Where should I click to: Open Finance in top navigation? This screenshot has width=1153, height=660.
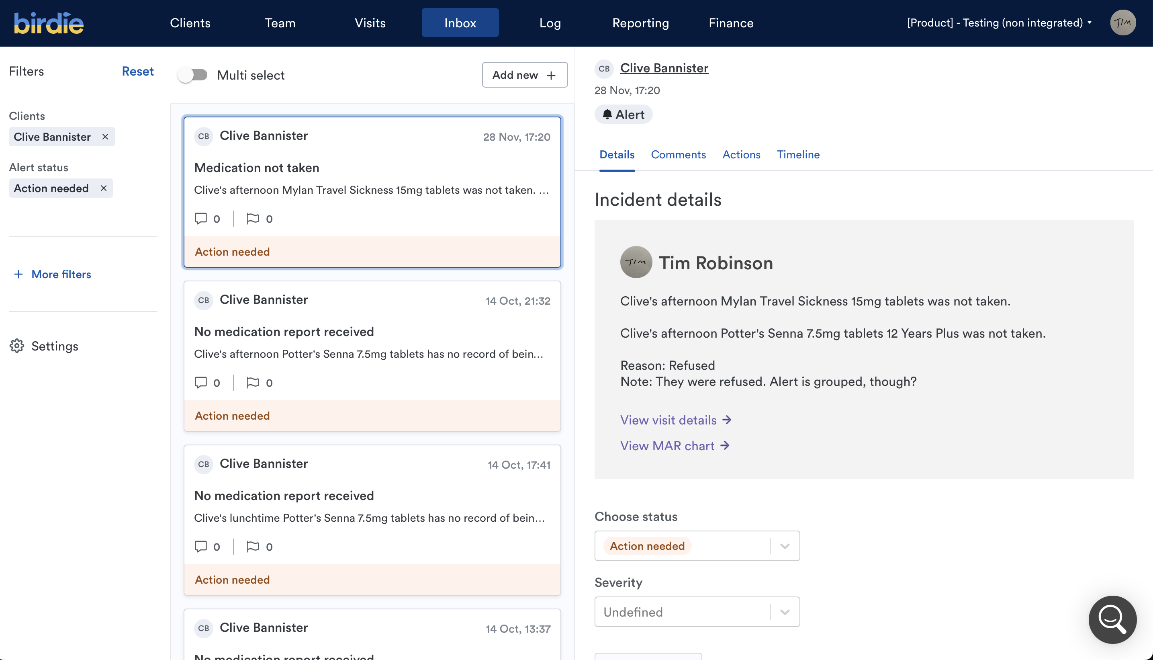pos(731,23)
